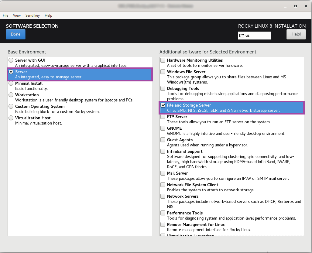Open the View menu

[x=17, y=15]
